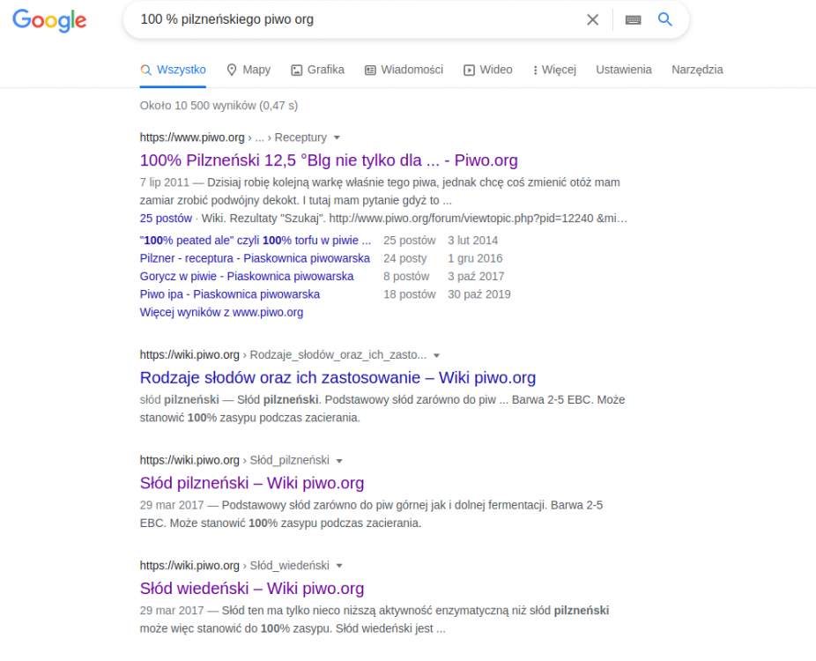Click inside the search query text field
The image size is (816, 661).
tap(352, 19)
